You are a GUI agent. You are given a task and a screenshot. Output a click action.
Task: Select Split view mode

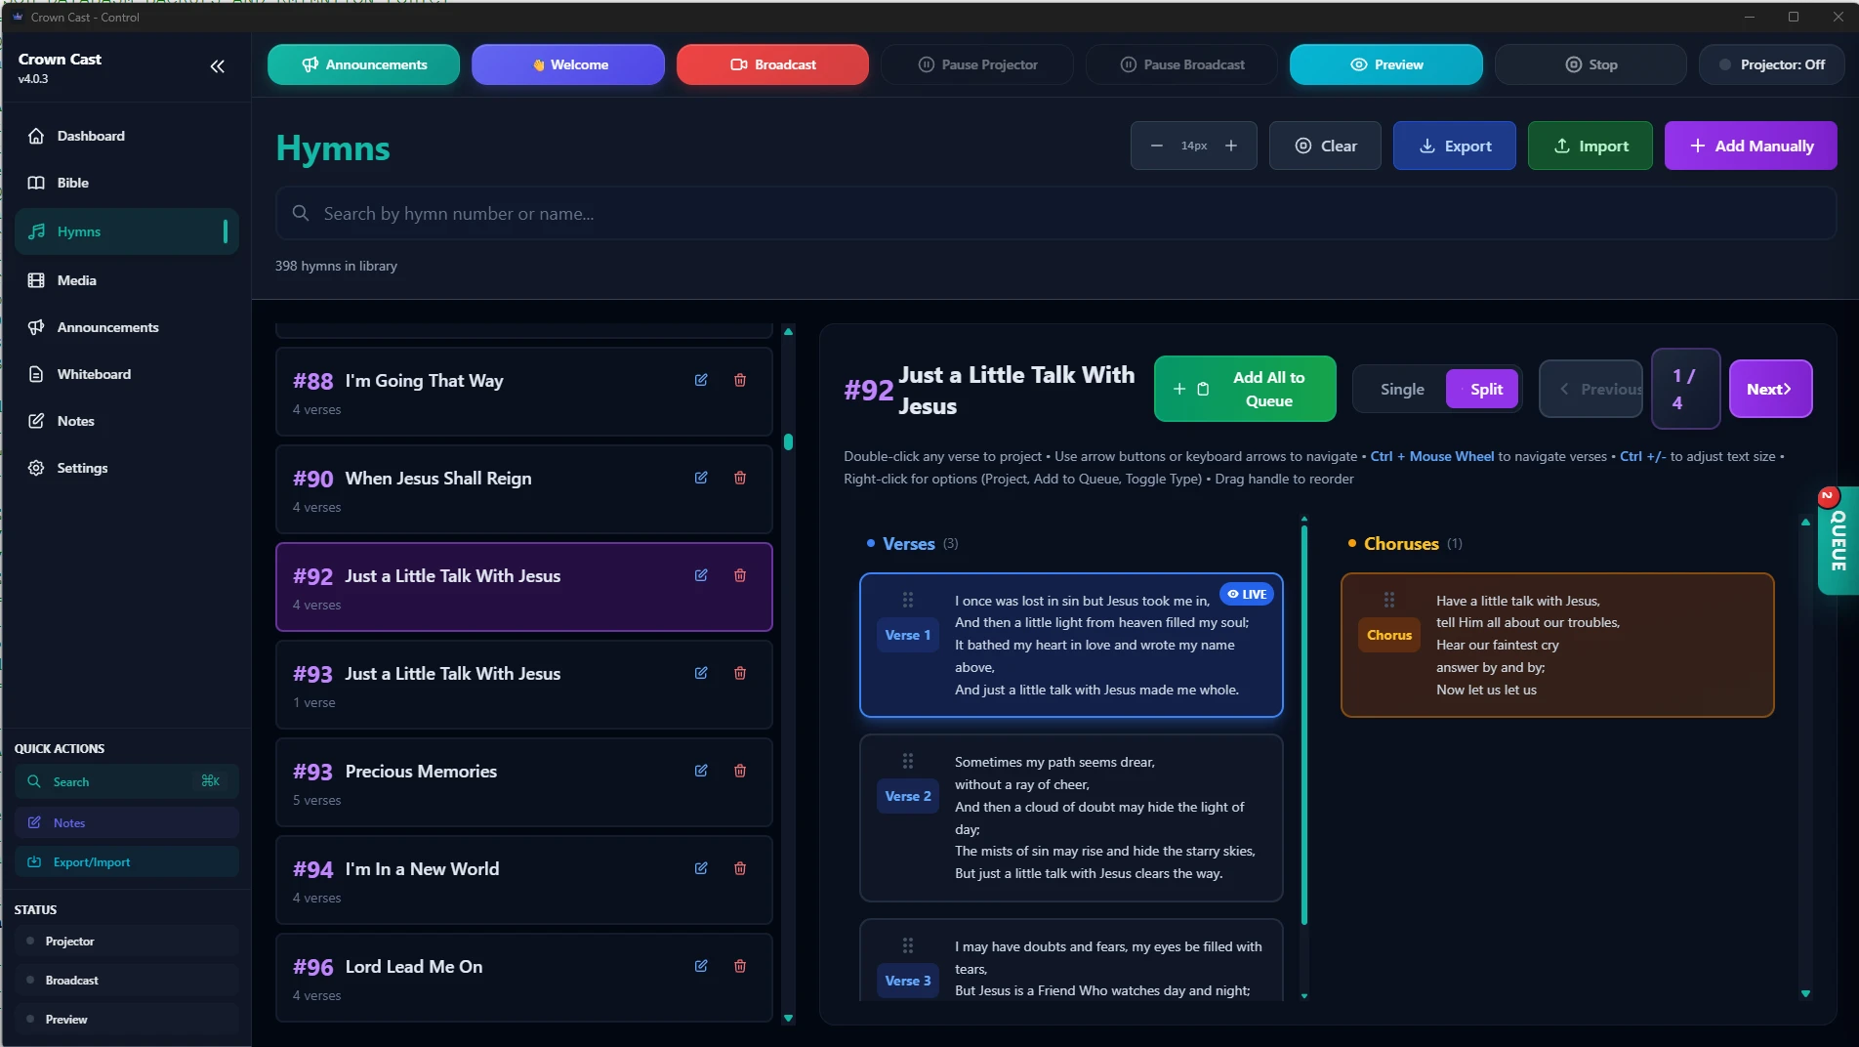coord(1482,389)
